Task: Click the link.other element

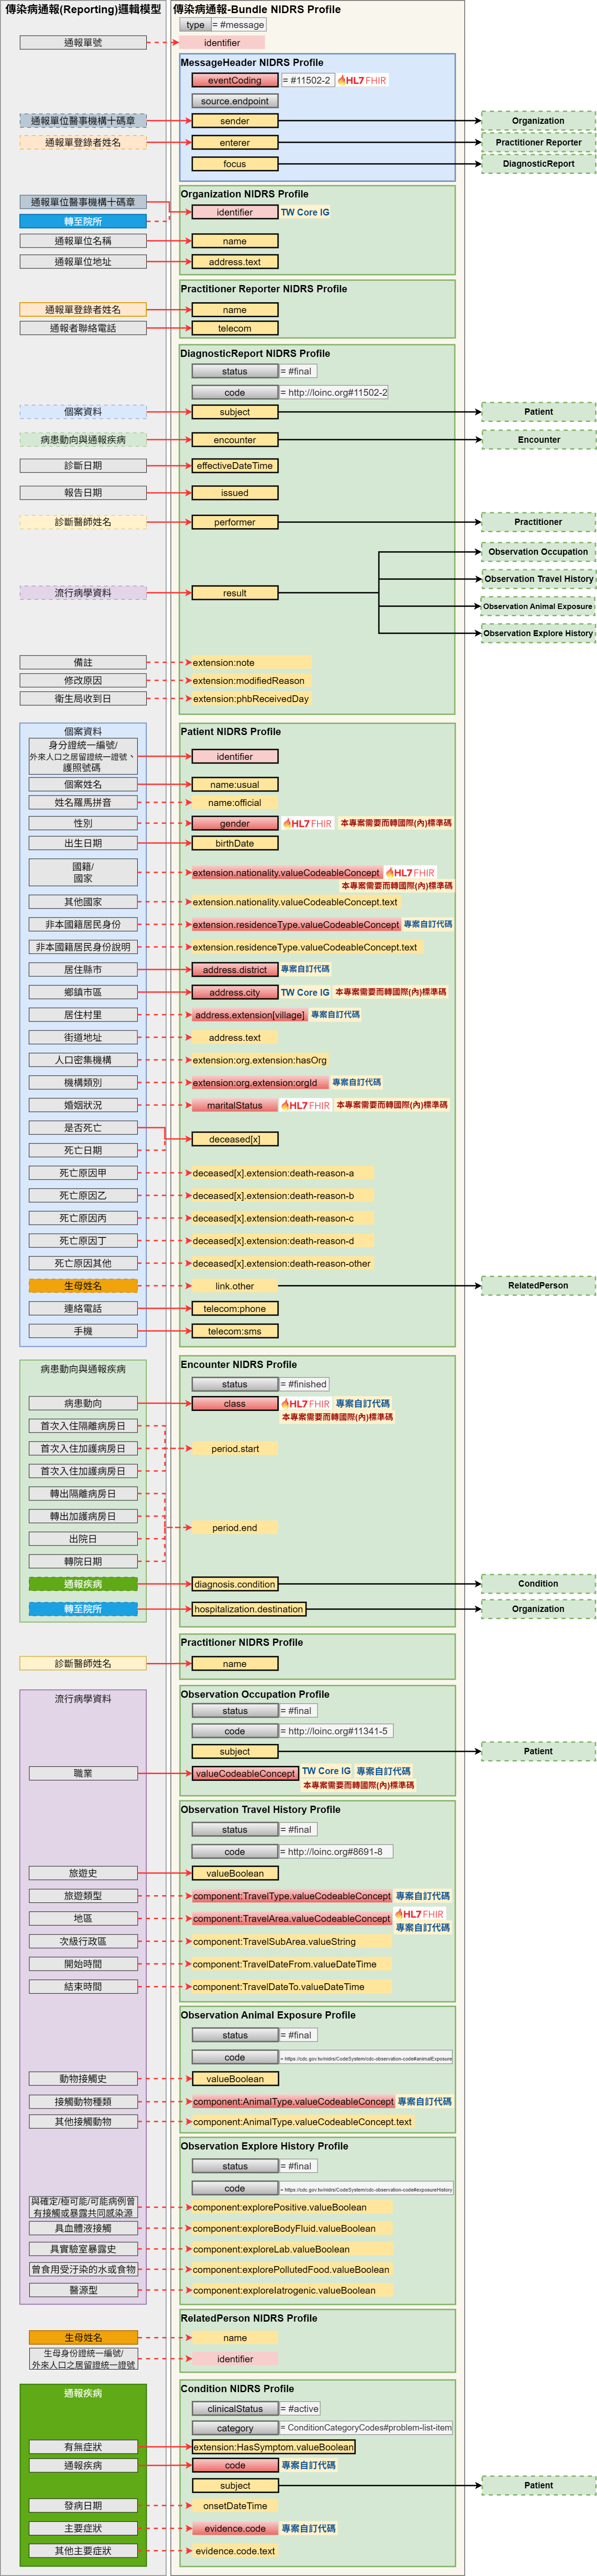Action: point(235,1286)
